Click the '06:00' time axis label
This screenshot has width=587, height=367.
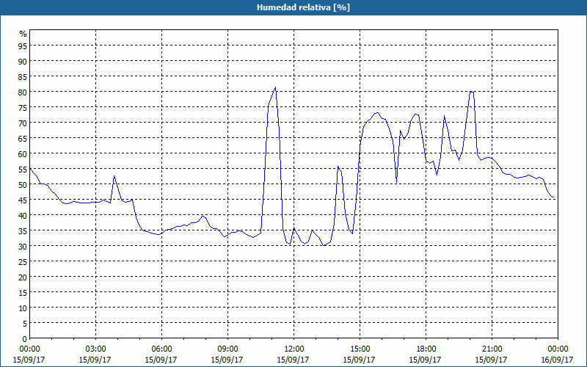point(161,349)
